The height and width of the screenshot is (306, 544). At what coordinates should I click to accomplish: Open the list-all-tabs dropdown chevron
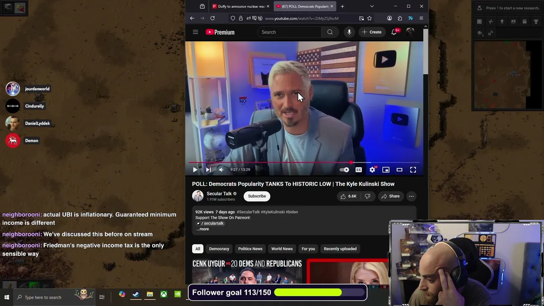pyautogui.click(x=372, y=6)
